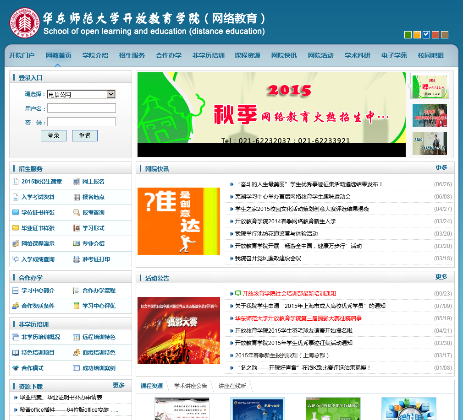Open the 校园地图 navigation menu
This screenshot has height=420, width=463.
click(430, 55)
